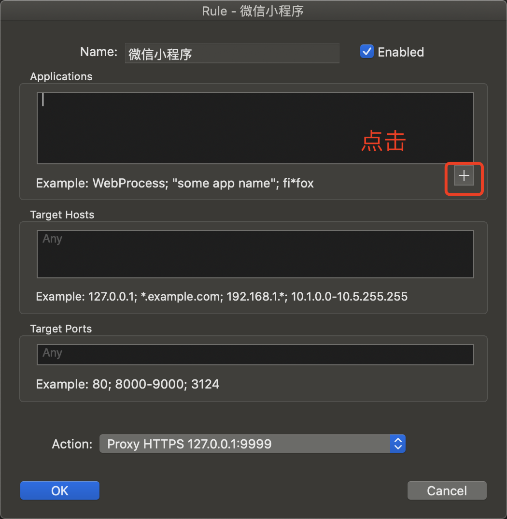This screenshot has height=519, width=507.
Task: Click the plus icon to add application
Action: 464,176
